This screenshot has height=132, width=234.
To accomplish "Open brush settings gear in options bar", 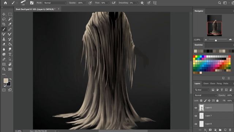I will [142, 3].
